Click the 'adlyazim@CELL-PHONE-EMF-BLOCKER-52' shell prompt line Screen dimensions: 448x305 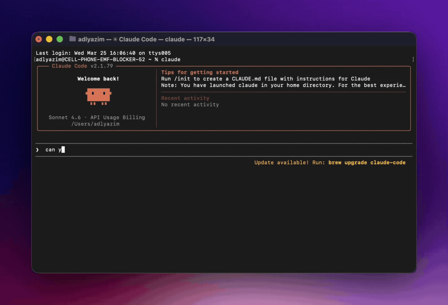coord(108,59)
